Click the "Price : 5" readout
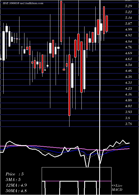This screenshot has height=195, width=139. pos(14,174)
